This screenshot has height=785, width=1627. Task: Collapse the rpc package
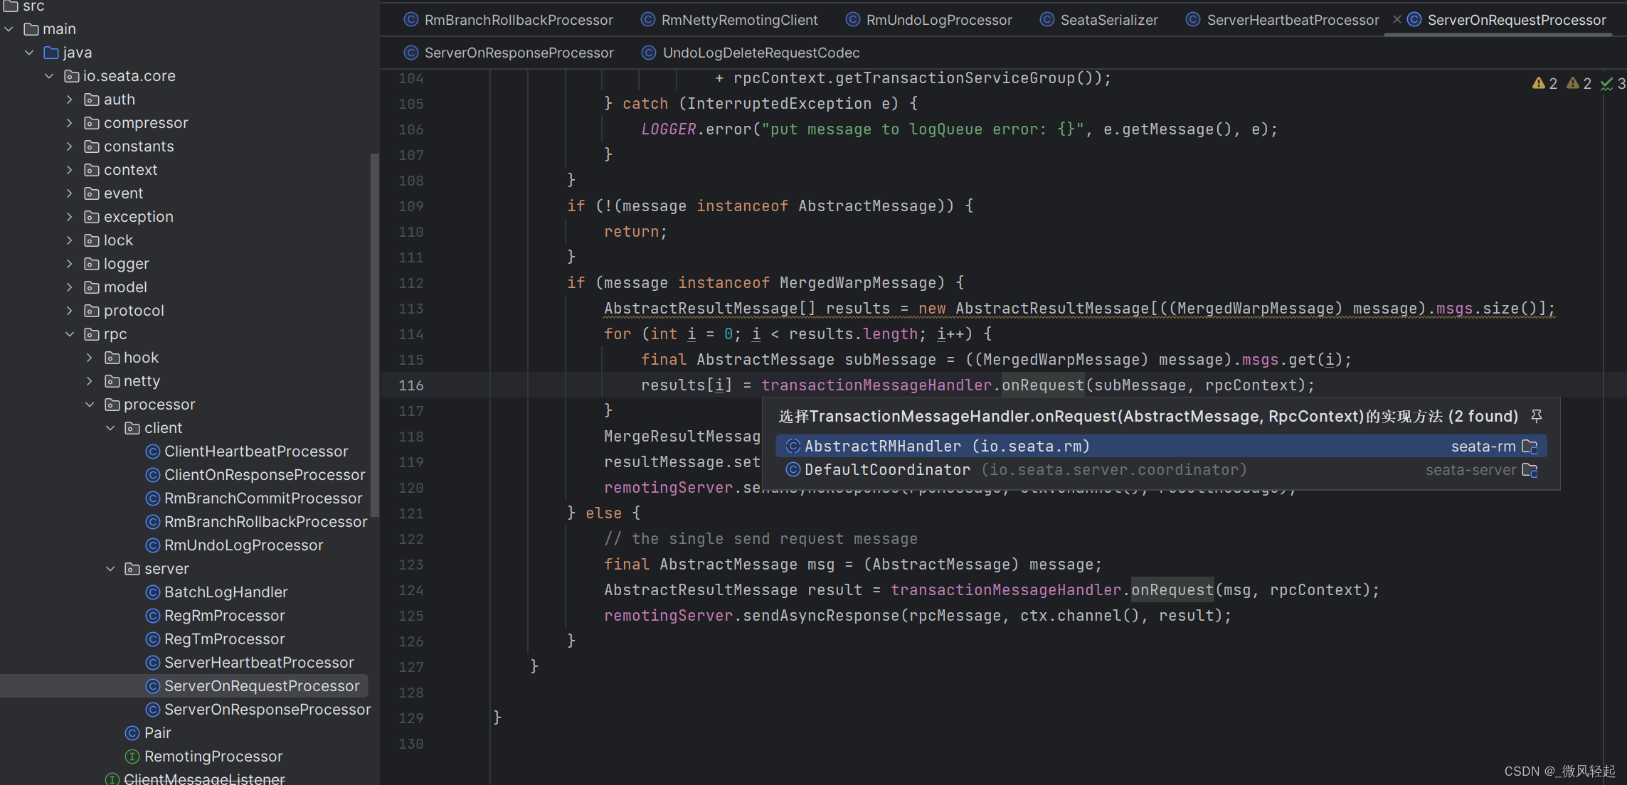69,334
